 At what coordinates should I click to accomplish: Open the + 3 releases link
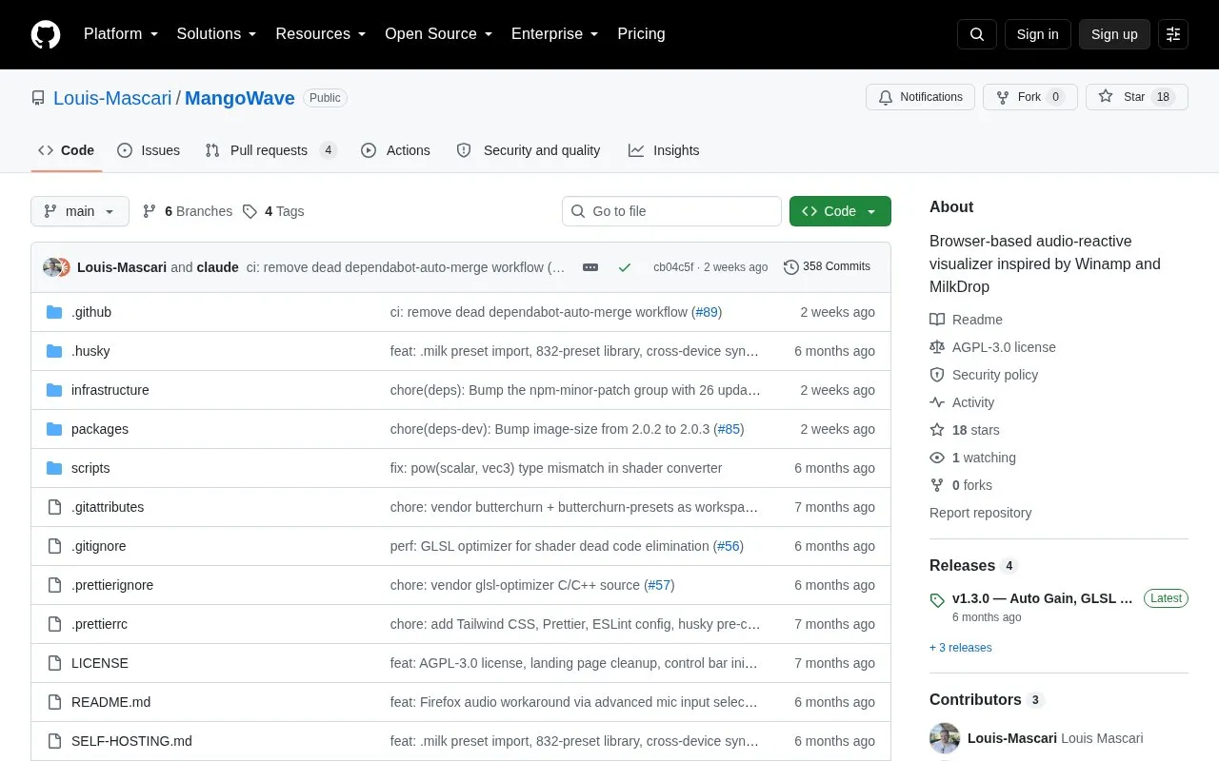coord(961,648)
